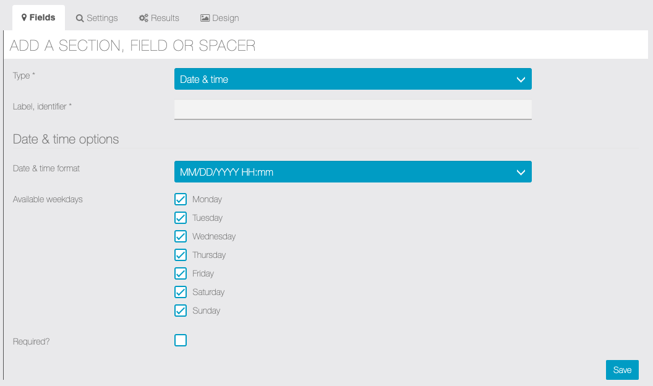653x386 pixels.
Task: Click the chevron arrow of the Type selector
Action: coord(520,80)
